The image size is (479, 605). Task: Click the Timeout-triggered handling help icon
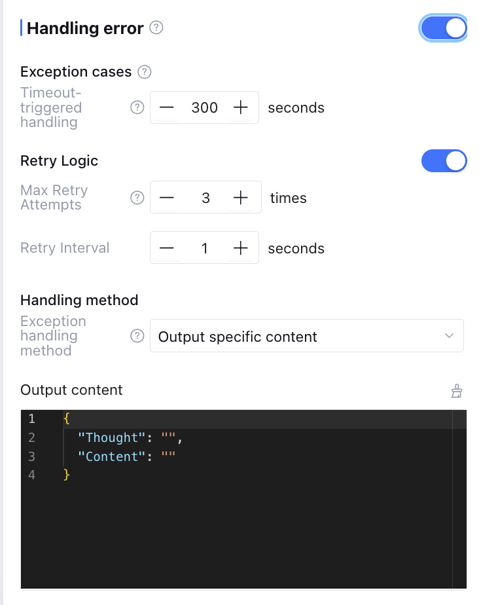[x=137, y=107]
